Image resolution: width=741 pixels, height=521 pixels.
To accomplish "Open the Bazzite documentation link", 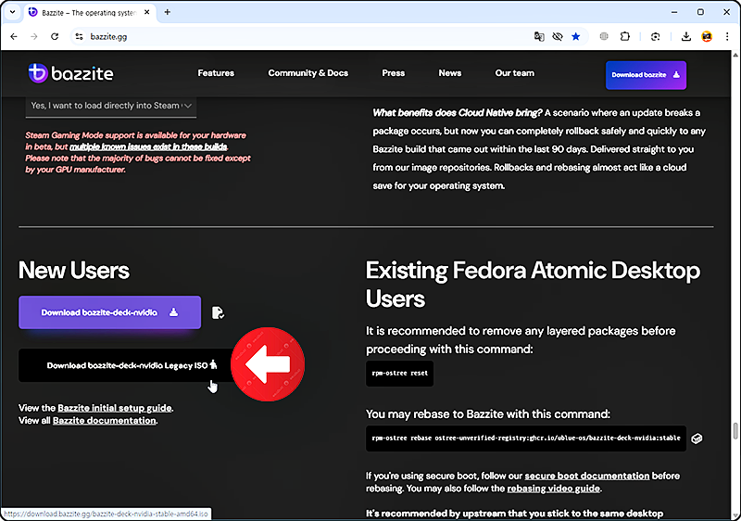I will click(x=105, y=420).
